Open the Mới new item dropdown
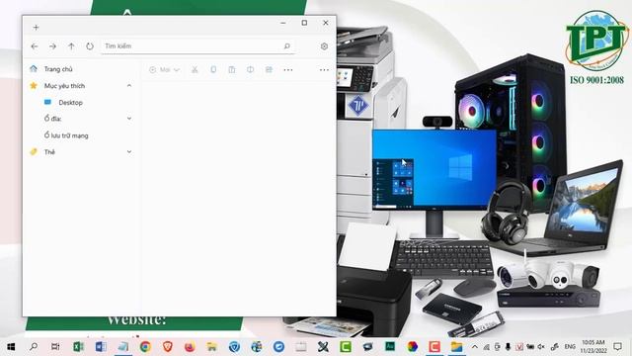This screenshot has height=356, width=632. pyautogui.click(x=164, y=70)
